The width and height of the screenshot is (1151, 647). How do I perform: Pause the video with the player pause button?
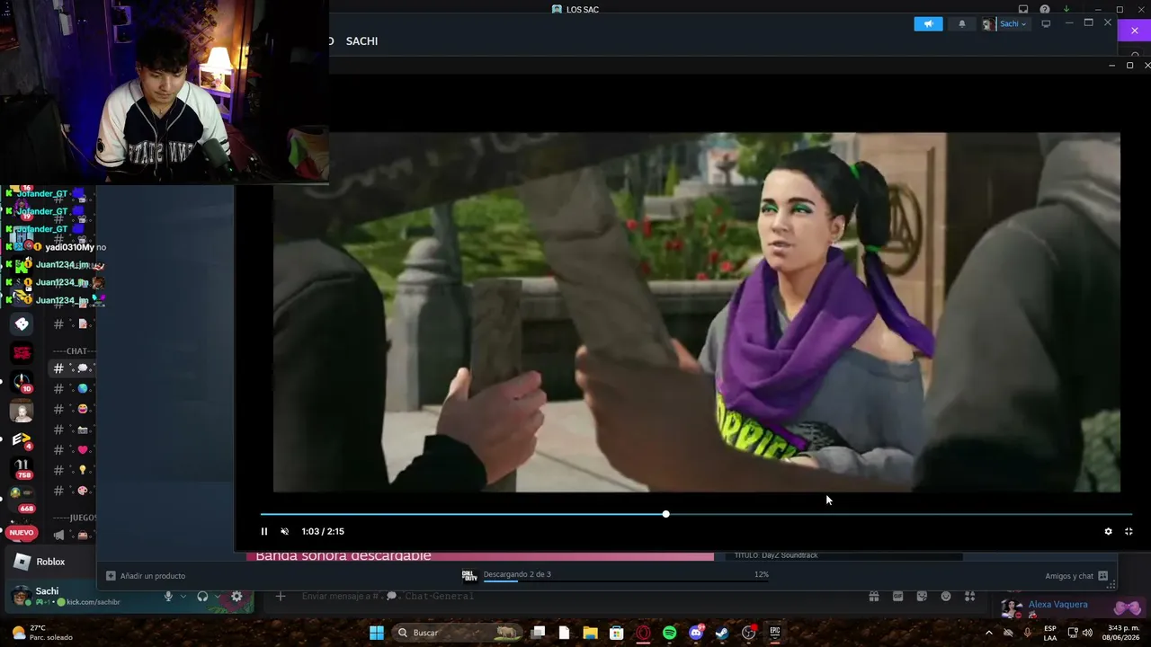[264, 531]
